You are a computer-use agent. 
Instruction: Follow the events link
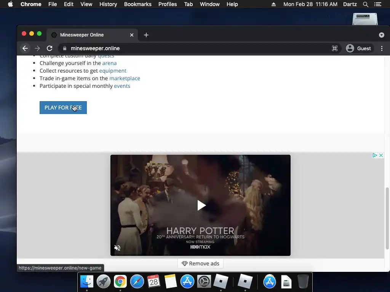(122, 86)
